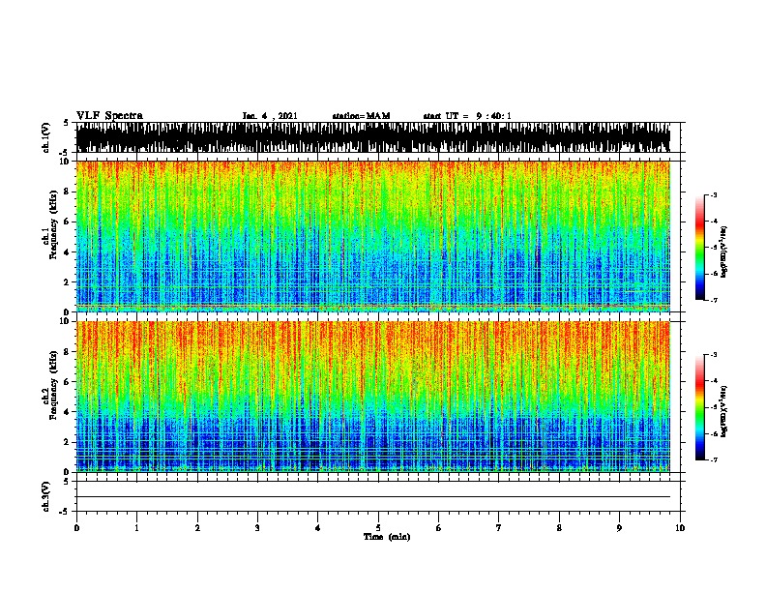
Task: Click the lower color scale bar beside ch.2
Action: (x=700, y=407)
